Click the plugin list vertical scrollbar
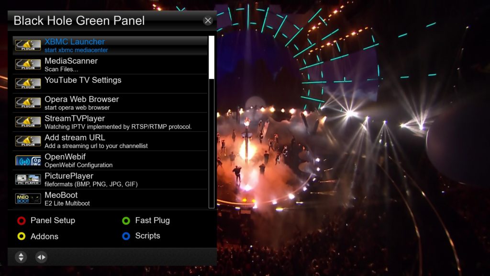The width and height of the screenshot is (490, 276). click(x=212, y=122)
